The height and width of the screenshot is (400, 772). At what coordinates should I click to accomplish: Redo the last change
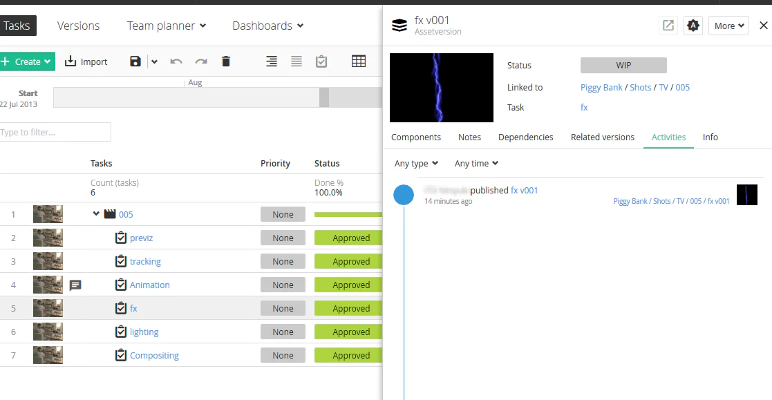pos(201,61)
